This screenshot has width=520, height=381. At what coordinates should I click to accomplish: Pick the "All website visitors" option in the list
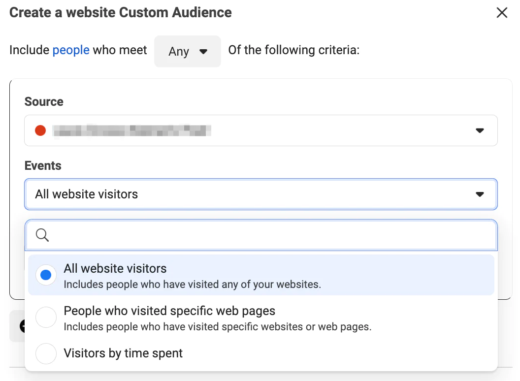[115, 269]
